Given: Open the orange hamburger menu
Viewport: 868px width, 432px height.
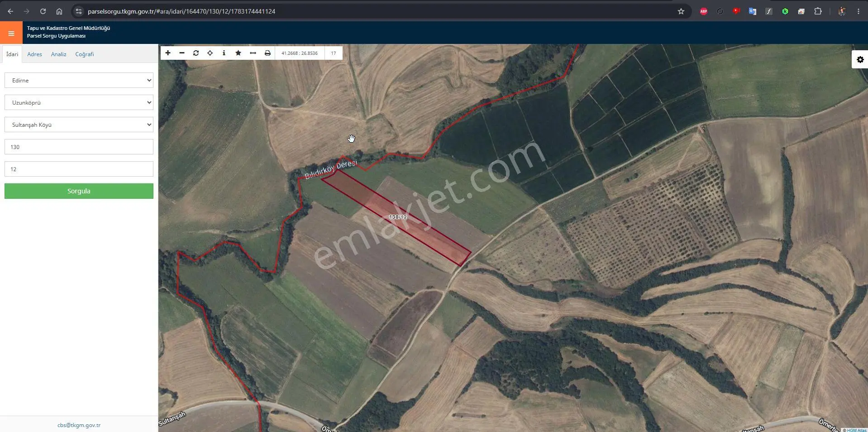Looking at the screenshot, I should click(x=11, y=33).
